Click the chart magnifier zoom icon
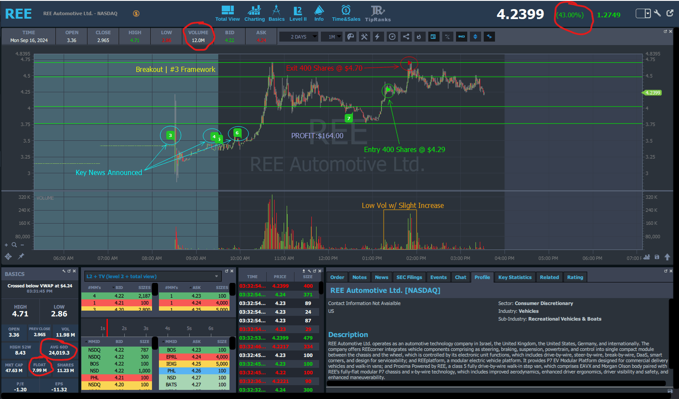Viewport: 679px width, 399px height. (x=14, y=245)
